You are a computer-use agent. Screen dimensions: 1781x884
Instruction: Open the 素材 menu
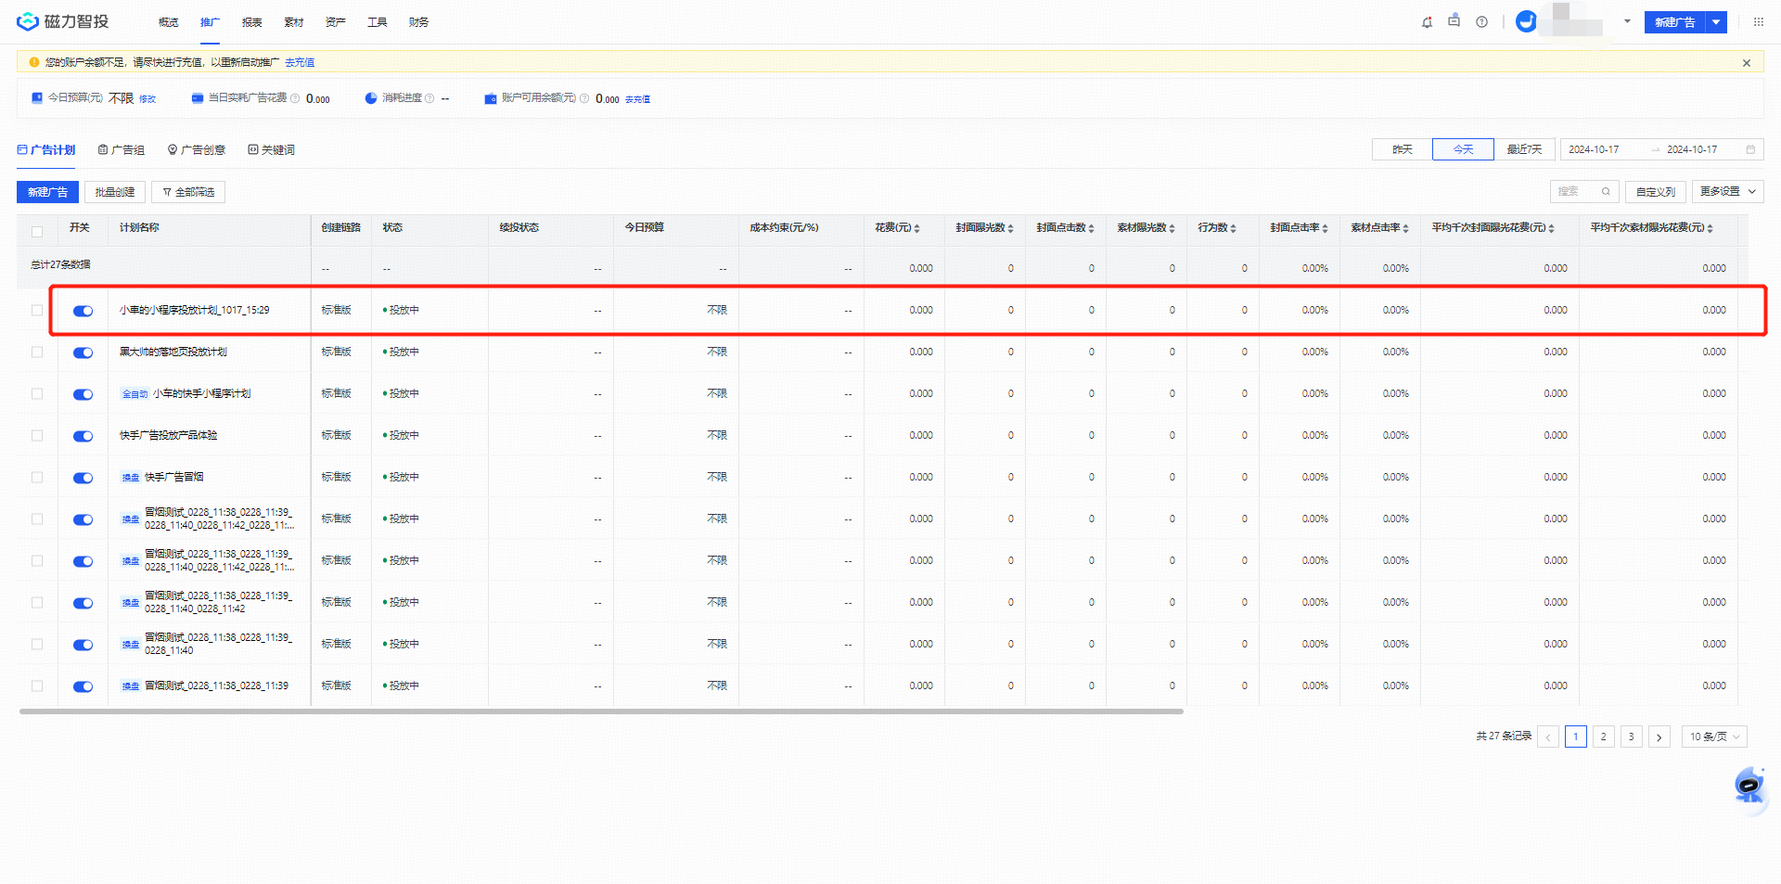point(293,22)
